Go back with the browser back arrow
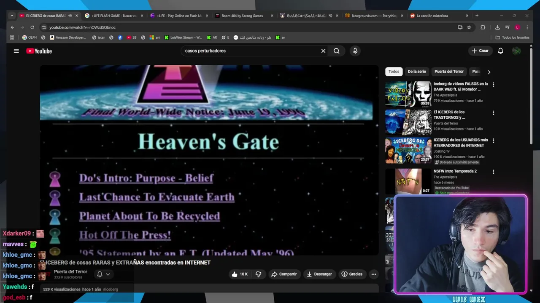540x303 pixels. pos(12,27)
